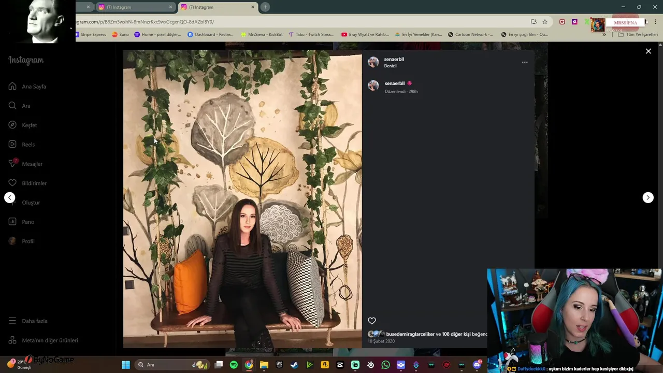Go to the previous post arrow

click(10, 197)
